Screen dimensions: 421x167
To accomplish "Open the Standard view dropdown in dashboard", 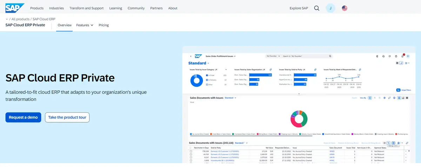I will pyautogui.click(x=199, y=63).
